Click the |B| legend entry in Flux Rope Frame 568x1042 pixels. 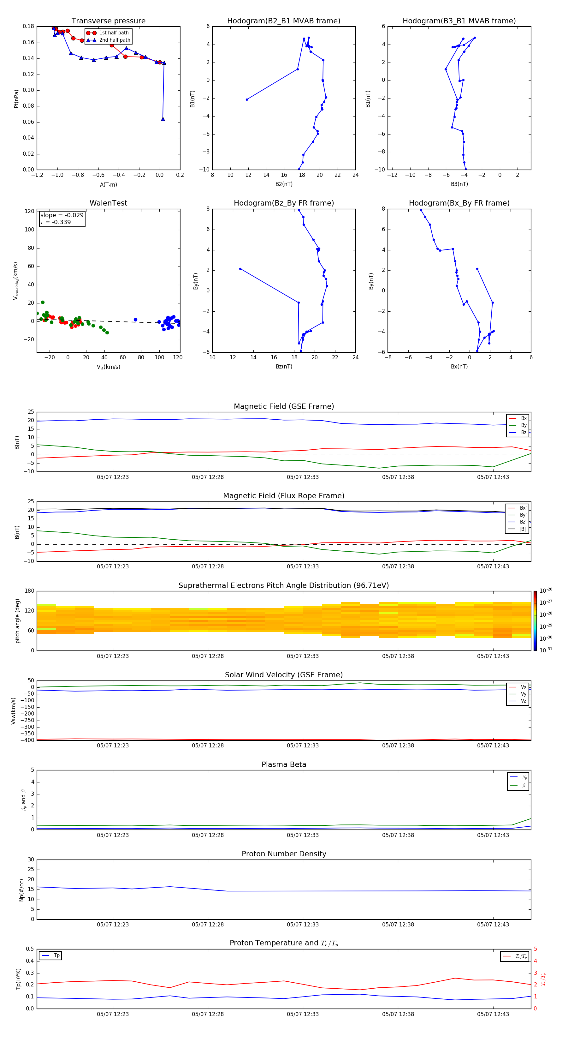(517, 529)
